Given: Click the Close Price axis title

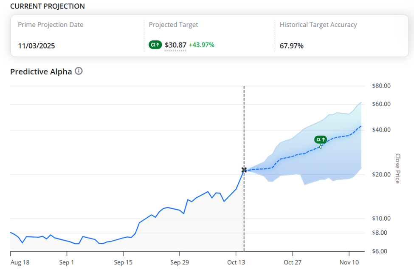Looking at the screenshot, I should [x=397, y=169].
